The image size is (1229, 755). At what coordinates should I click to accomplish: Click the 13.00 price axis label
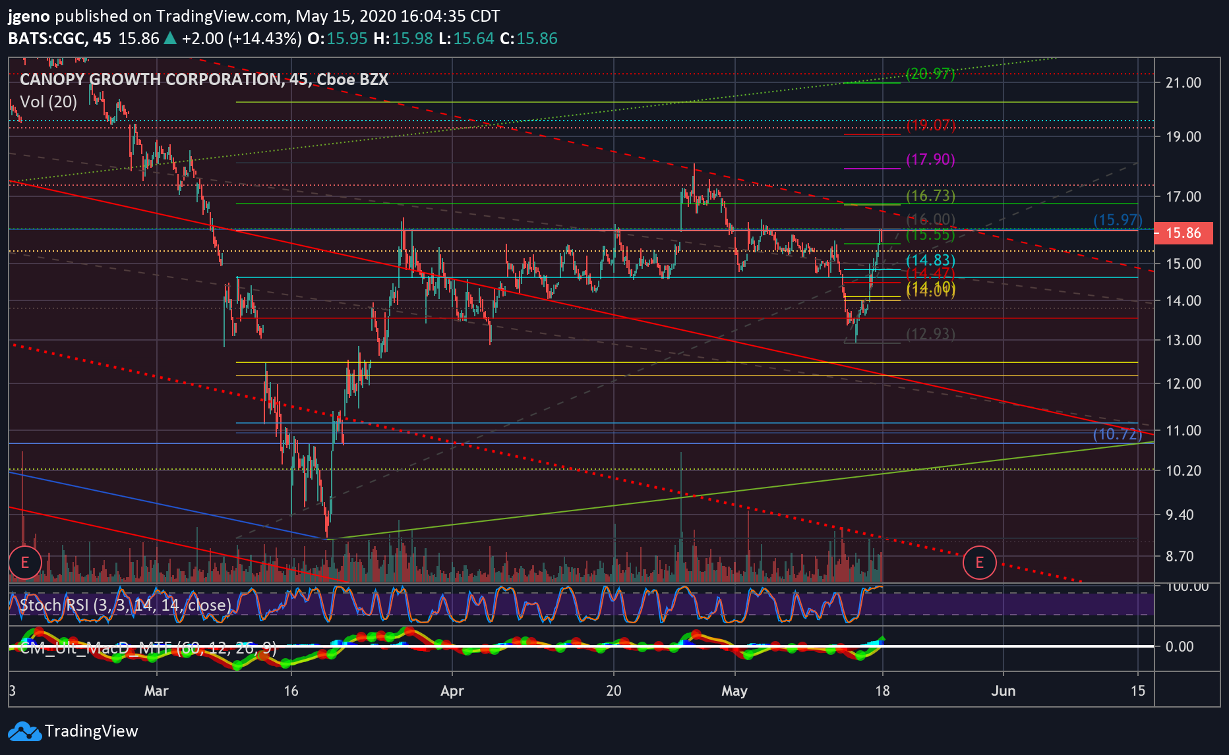1184,340
